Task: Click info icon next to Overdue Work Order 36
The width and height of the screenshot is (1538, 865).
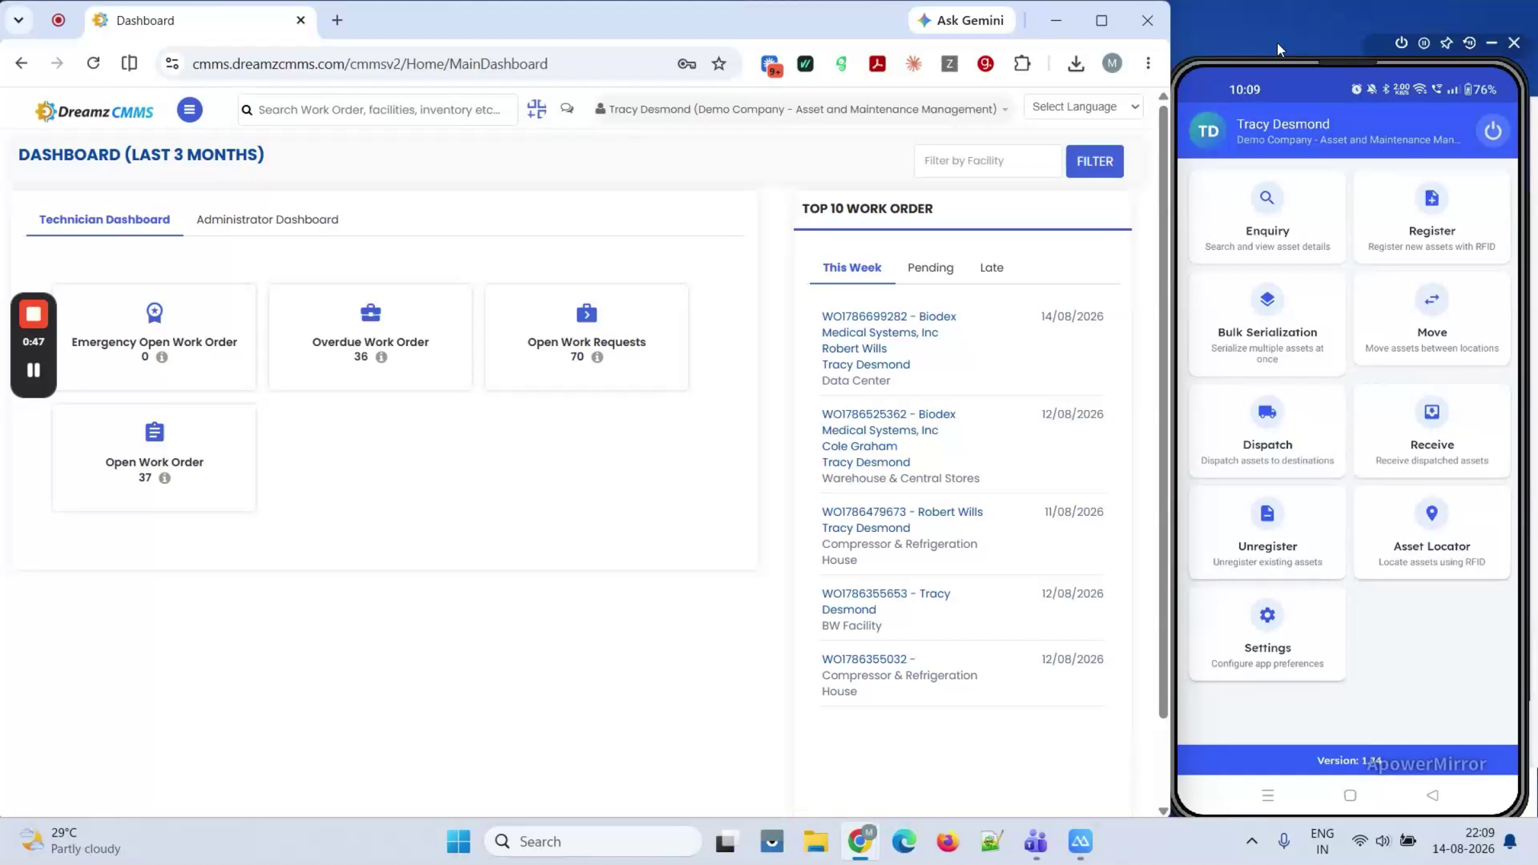Action: [x=381, y=358]
